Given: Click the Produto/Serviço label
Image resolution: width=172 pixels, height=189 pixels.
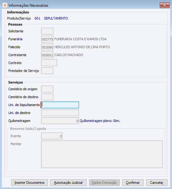Looking at the screenshot, I should [x=19, y=18].
